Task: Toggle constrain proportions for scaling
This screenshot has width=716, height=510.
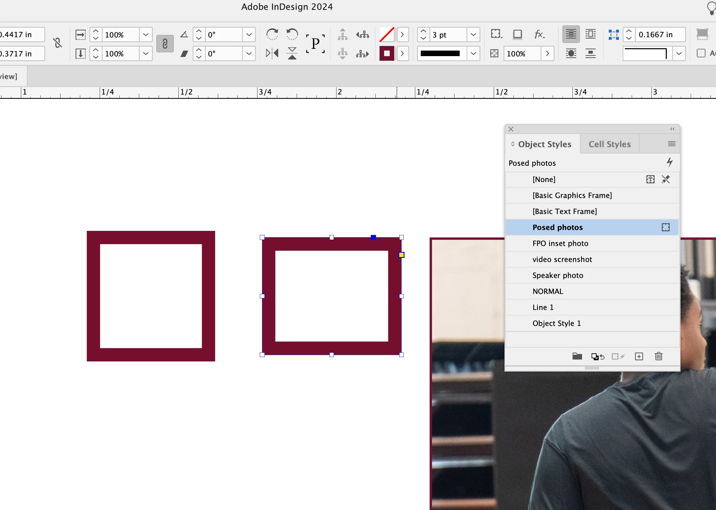Action: (x=165, y=44)
